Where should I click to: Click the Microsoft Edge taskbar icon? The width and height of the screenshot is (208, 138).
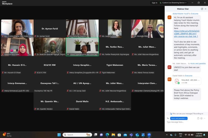[x=107, y=135]
